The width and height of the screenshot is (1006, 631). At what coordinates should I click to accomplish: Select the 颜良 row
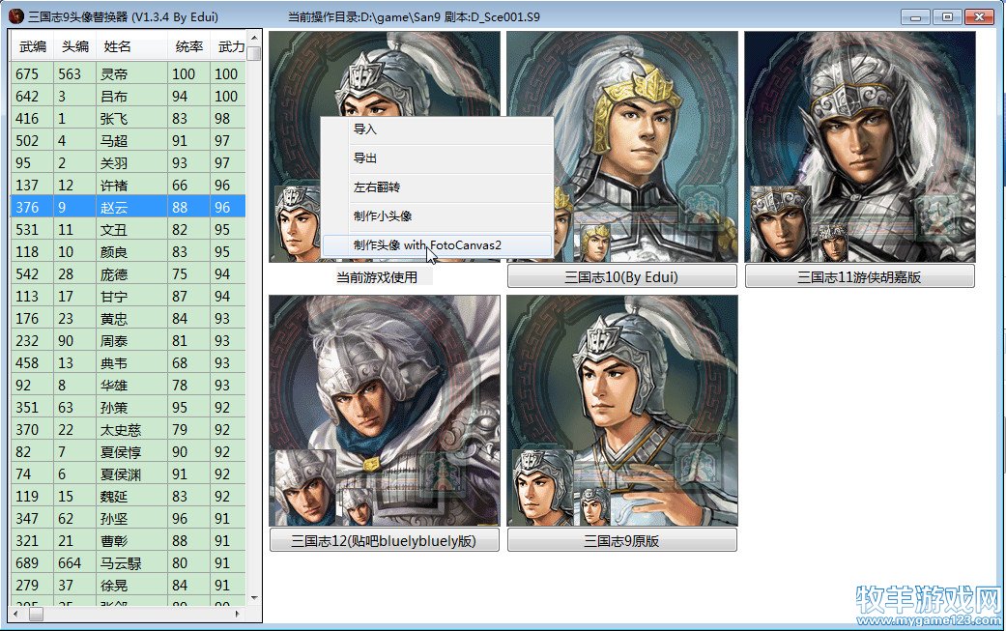tap(129, 251)
